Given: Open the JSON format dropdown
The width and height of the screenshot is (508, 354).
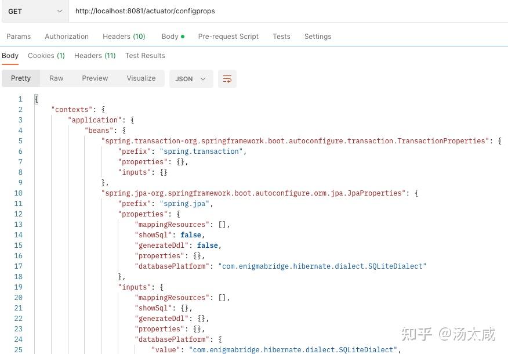Looking at the screenshot, I should point(191,79).
